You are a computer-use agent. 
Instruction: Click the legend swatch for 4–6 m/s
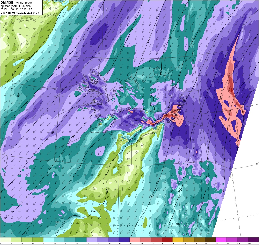point(27,240)
